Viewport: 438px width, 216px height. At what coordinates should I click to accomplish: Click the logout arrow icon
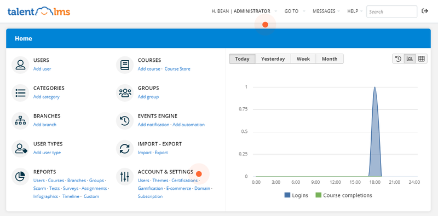pos(425,11)
